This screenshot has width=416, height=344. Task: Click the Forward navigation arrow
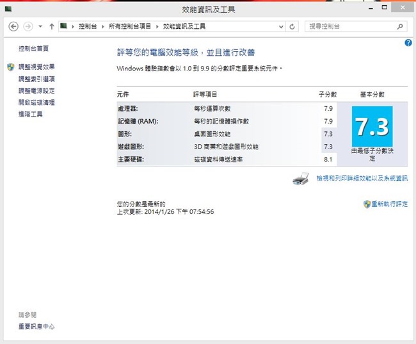pos(28,26)
